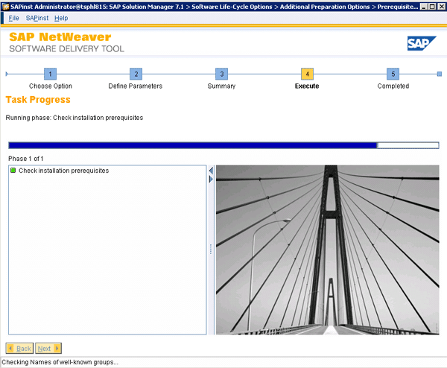447x368 pixels.
Task: Click the roadmap start arrow marker
Action: coord(7,74)
